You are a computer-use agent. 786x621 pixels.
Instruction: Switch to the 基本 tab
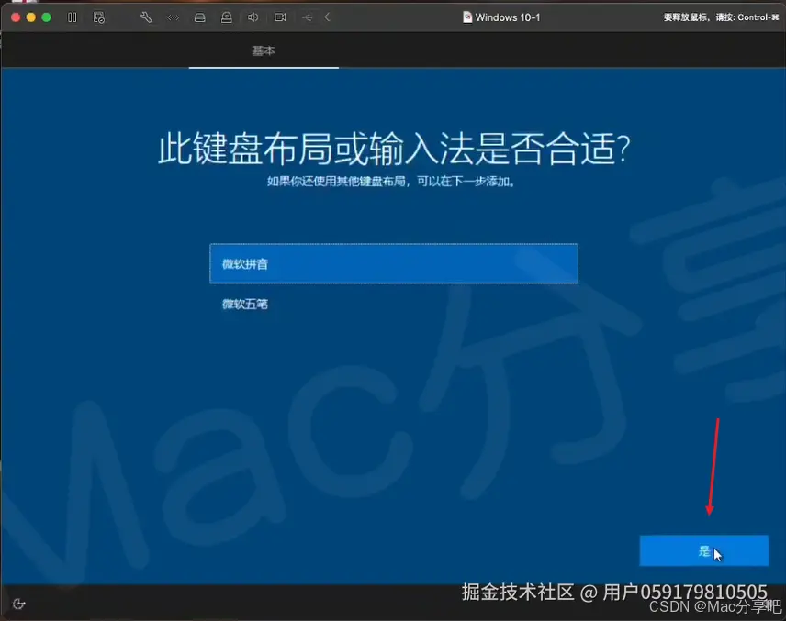click(264, 51)
